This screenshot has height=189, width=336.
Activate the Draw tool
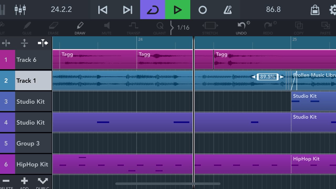click(80, 28)
